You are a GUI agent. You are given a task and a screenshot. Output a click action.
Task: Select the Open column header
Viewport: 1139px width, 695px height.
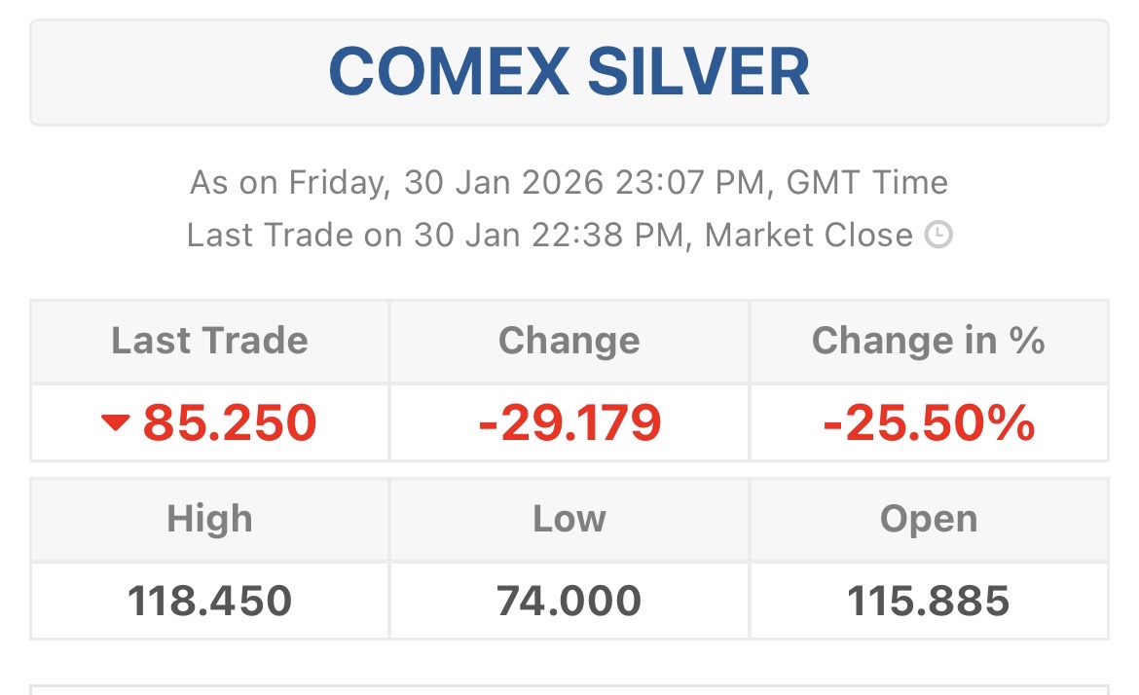pyautogui.click(x=929, y=519)
